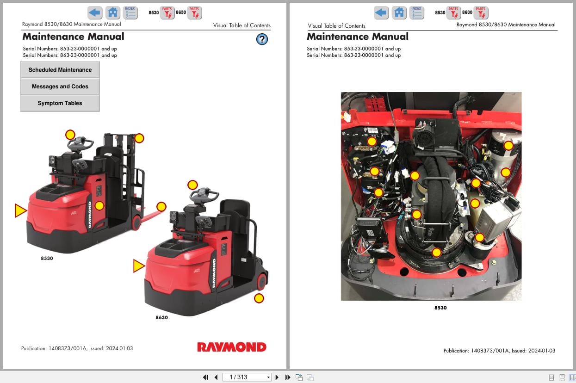Click the 8530 engine compartment photo
This screenshot has width=576, height=383.
tap(431, 196)
